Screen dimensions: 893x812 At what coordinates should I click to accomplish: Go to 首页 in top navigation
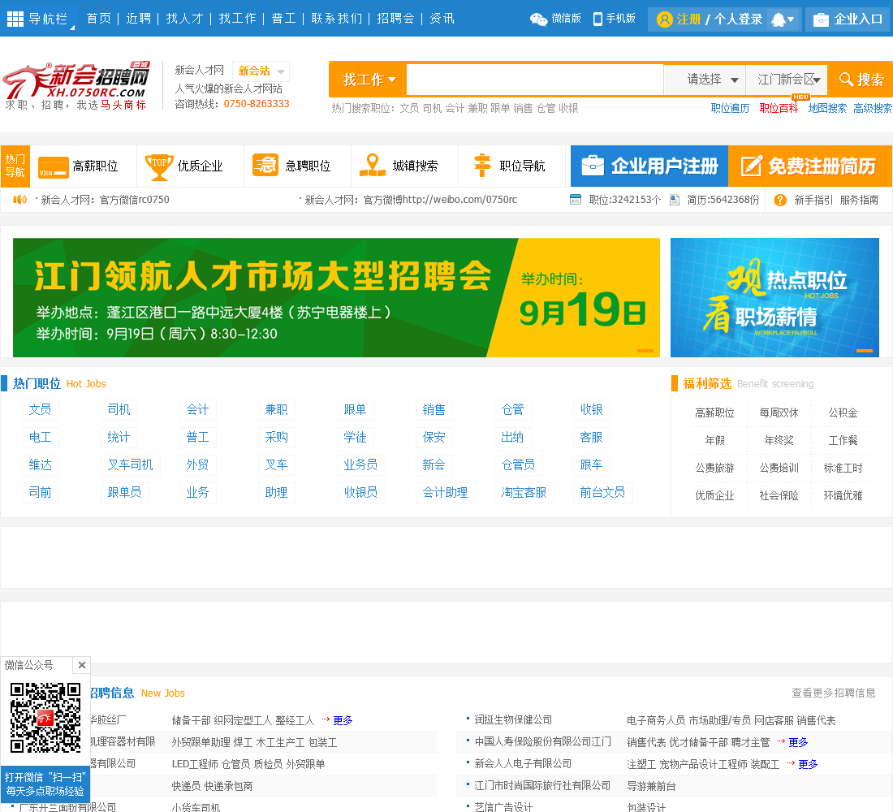pyautogui.click(x=99, y=19)
